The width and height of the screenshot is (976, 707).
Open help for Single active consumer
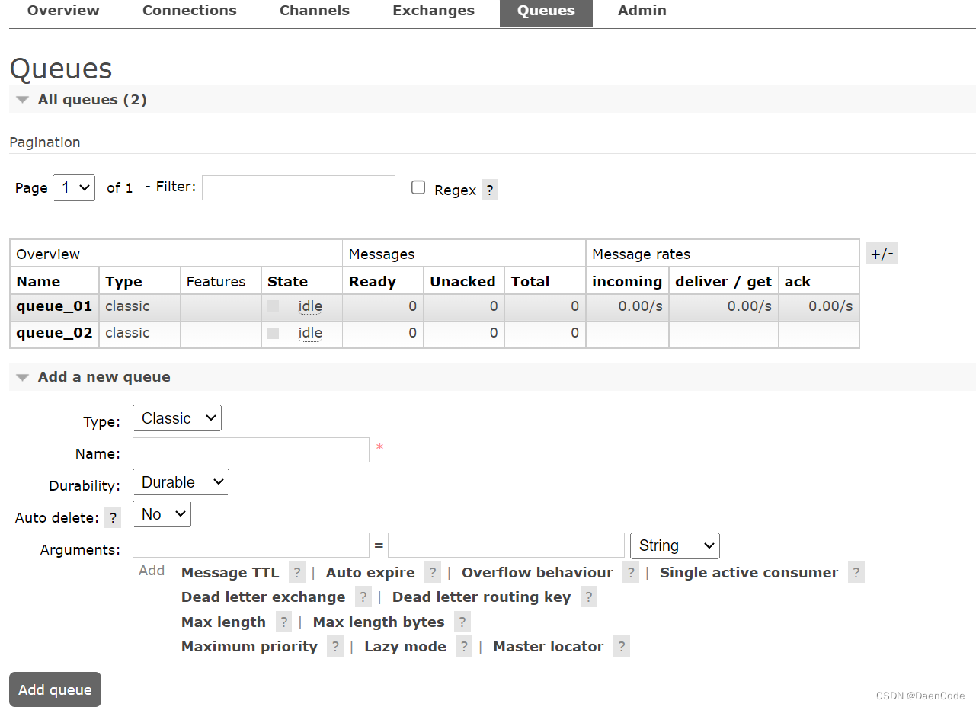click(856, 572)
